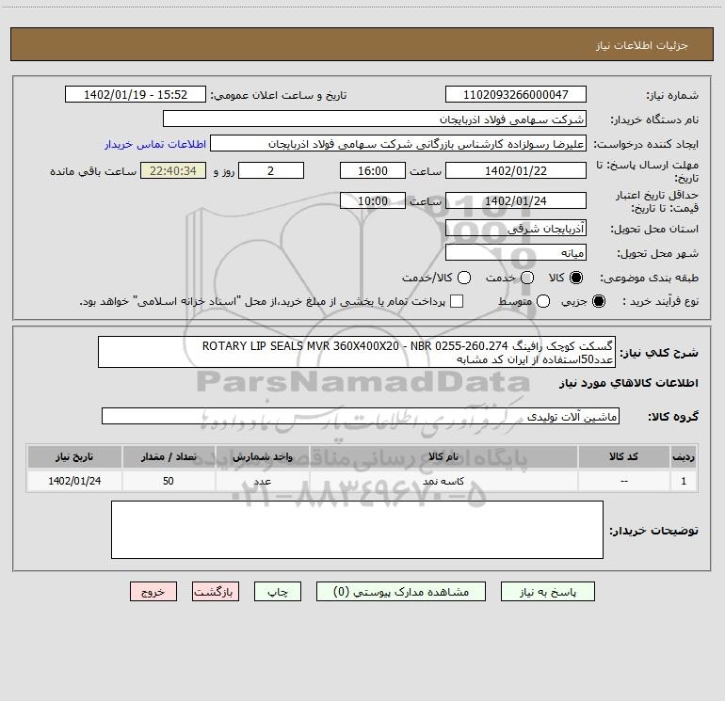Click the شهر محل تحویل میانه field
This screenshot has height=701, width=725.
coord(516,252)
